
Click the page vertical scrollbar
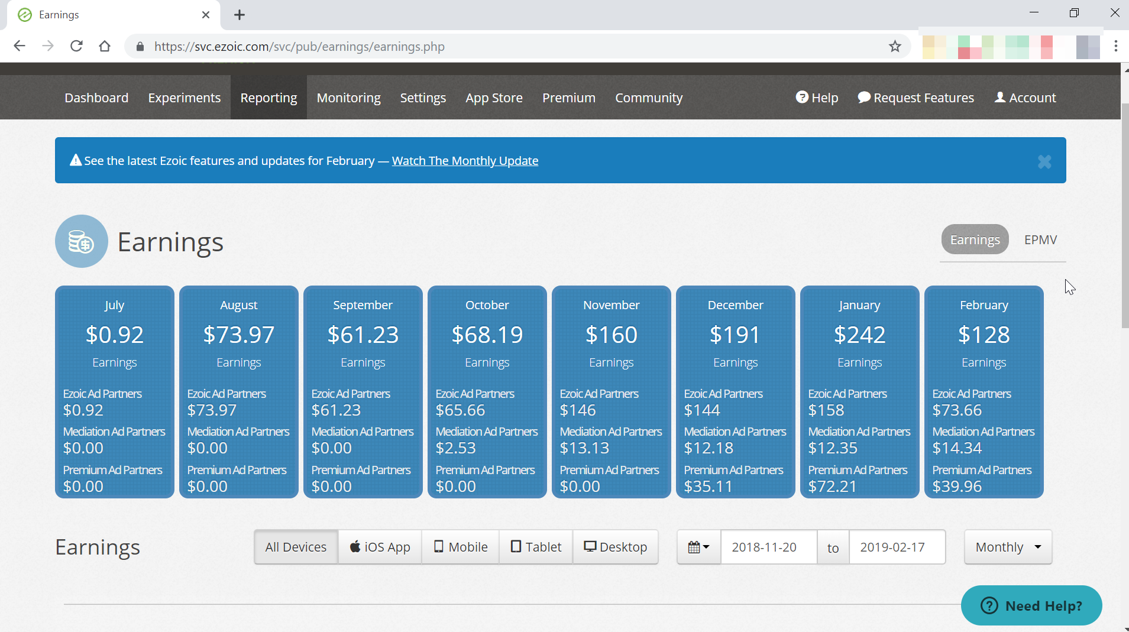pyautogui.click(x=1125, y=216)
